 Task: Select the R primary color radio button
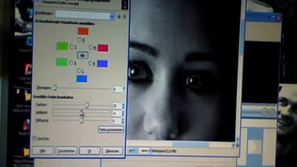point(80,39)
